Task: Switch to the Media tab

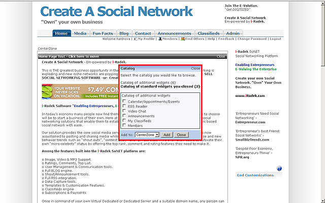Action: click(x=80, y=33)
